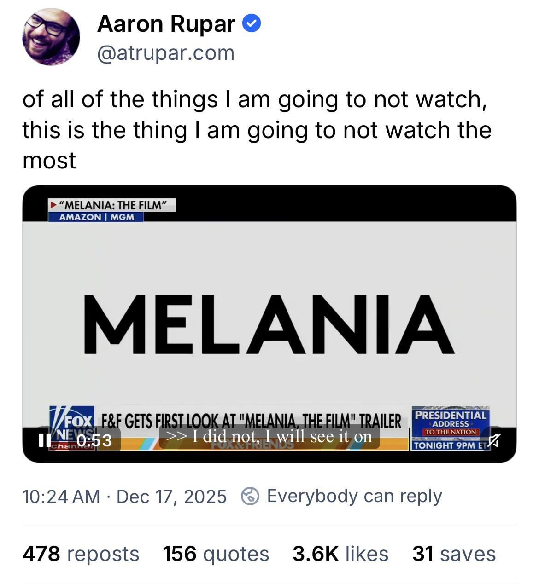The width and height of the screenshot is (539, 584).
Task: Open Aaron Rupar's profile avatar
Action: (51, 36)
